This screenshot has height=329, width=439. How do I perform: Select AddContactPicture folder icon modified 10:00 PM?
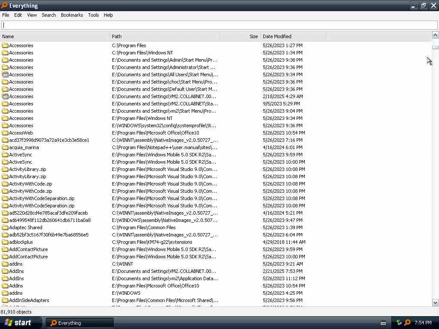tap(5, 257)
